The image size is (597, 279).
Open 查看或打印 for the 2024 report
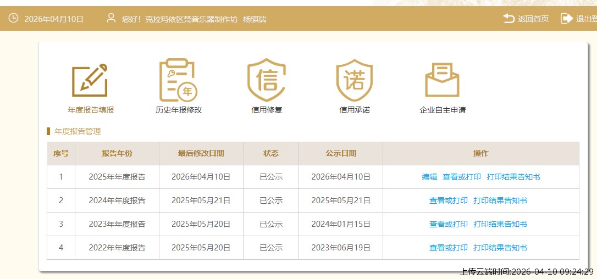tap(449, 200)
